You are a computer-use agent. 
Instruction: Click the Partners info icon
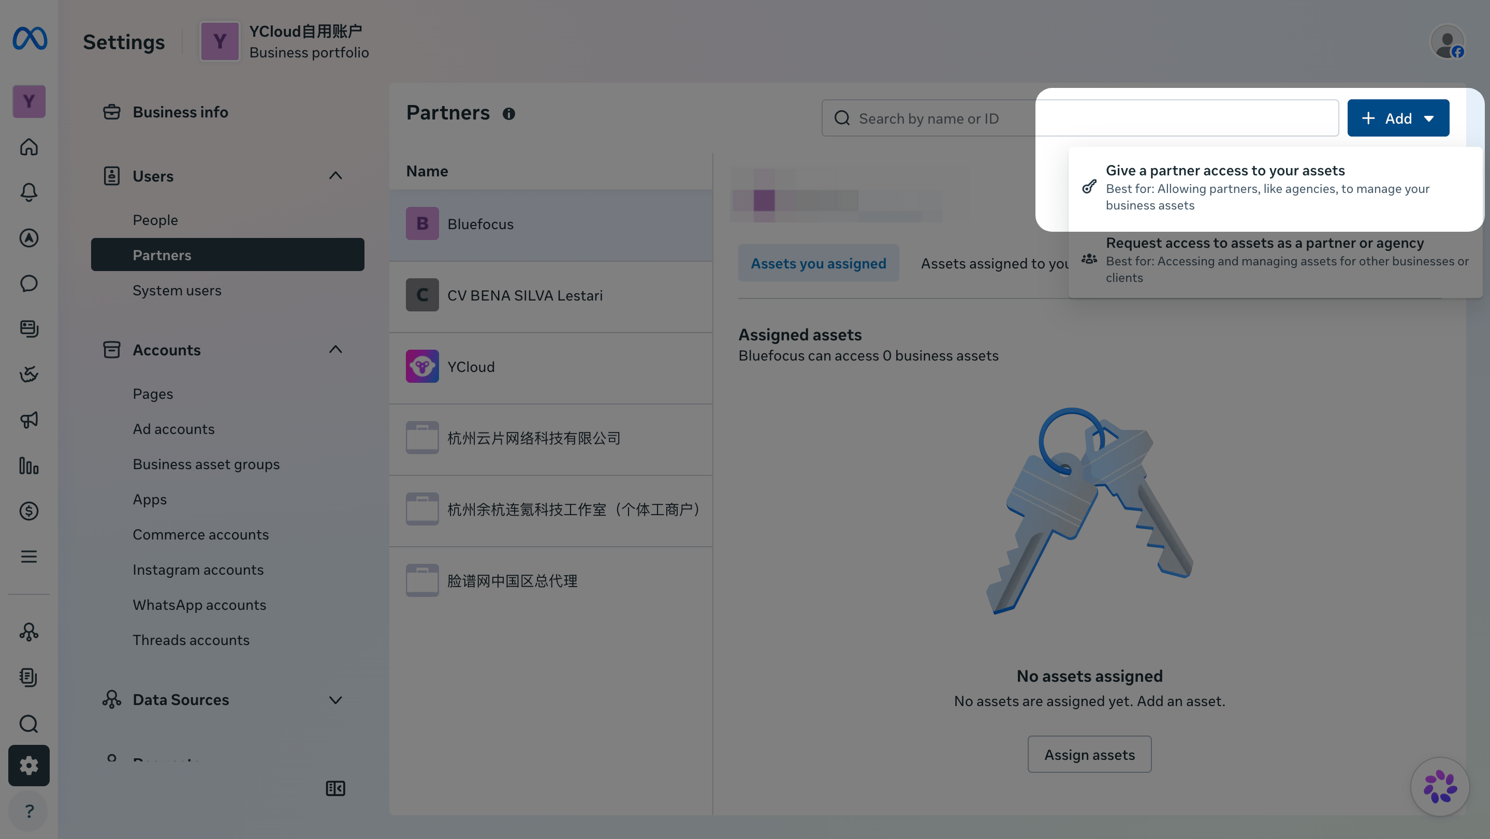click(x=508, y=114)
